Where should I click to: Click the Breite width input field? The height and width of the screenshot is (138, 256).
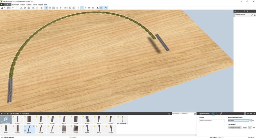(250, 128)
